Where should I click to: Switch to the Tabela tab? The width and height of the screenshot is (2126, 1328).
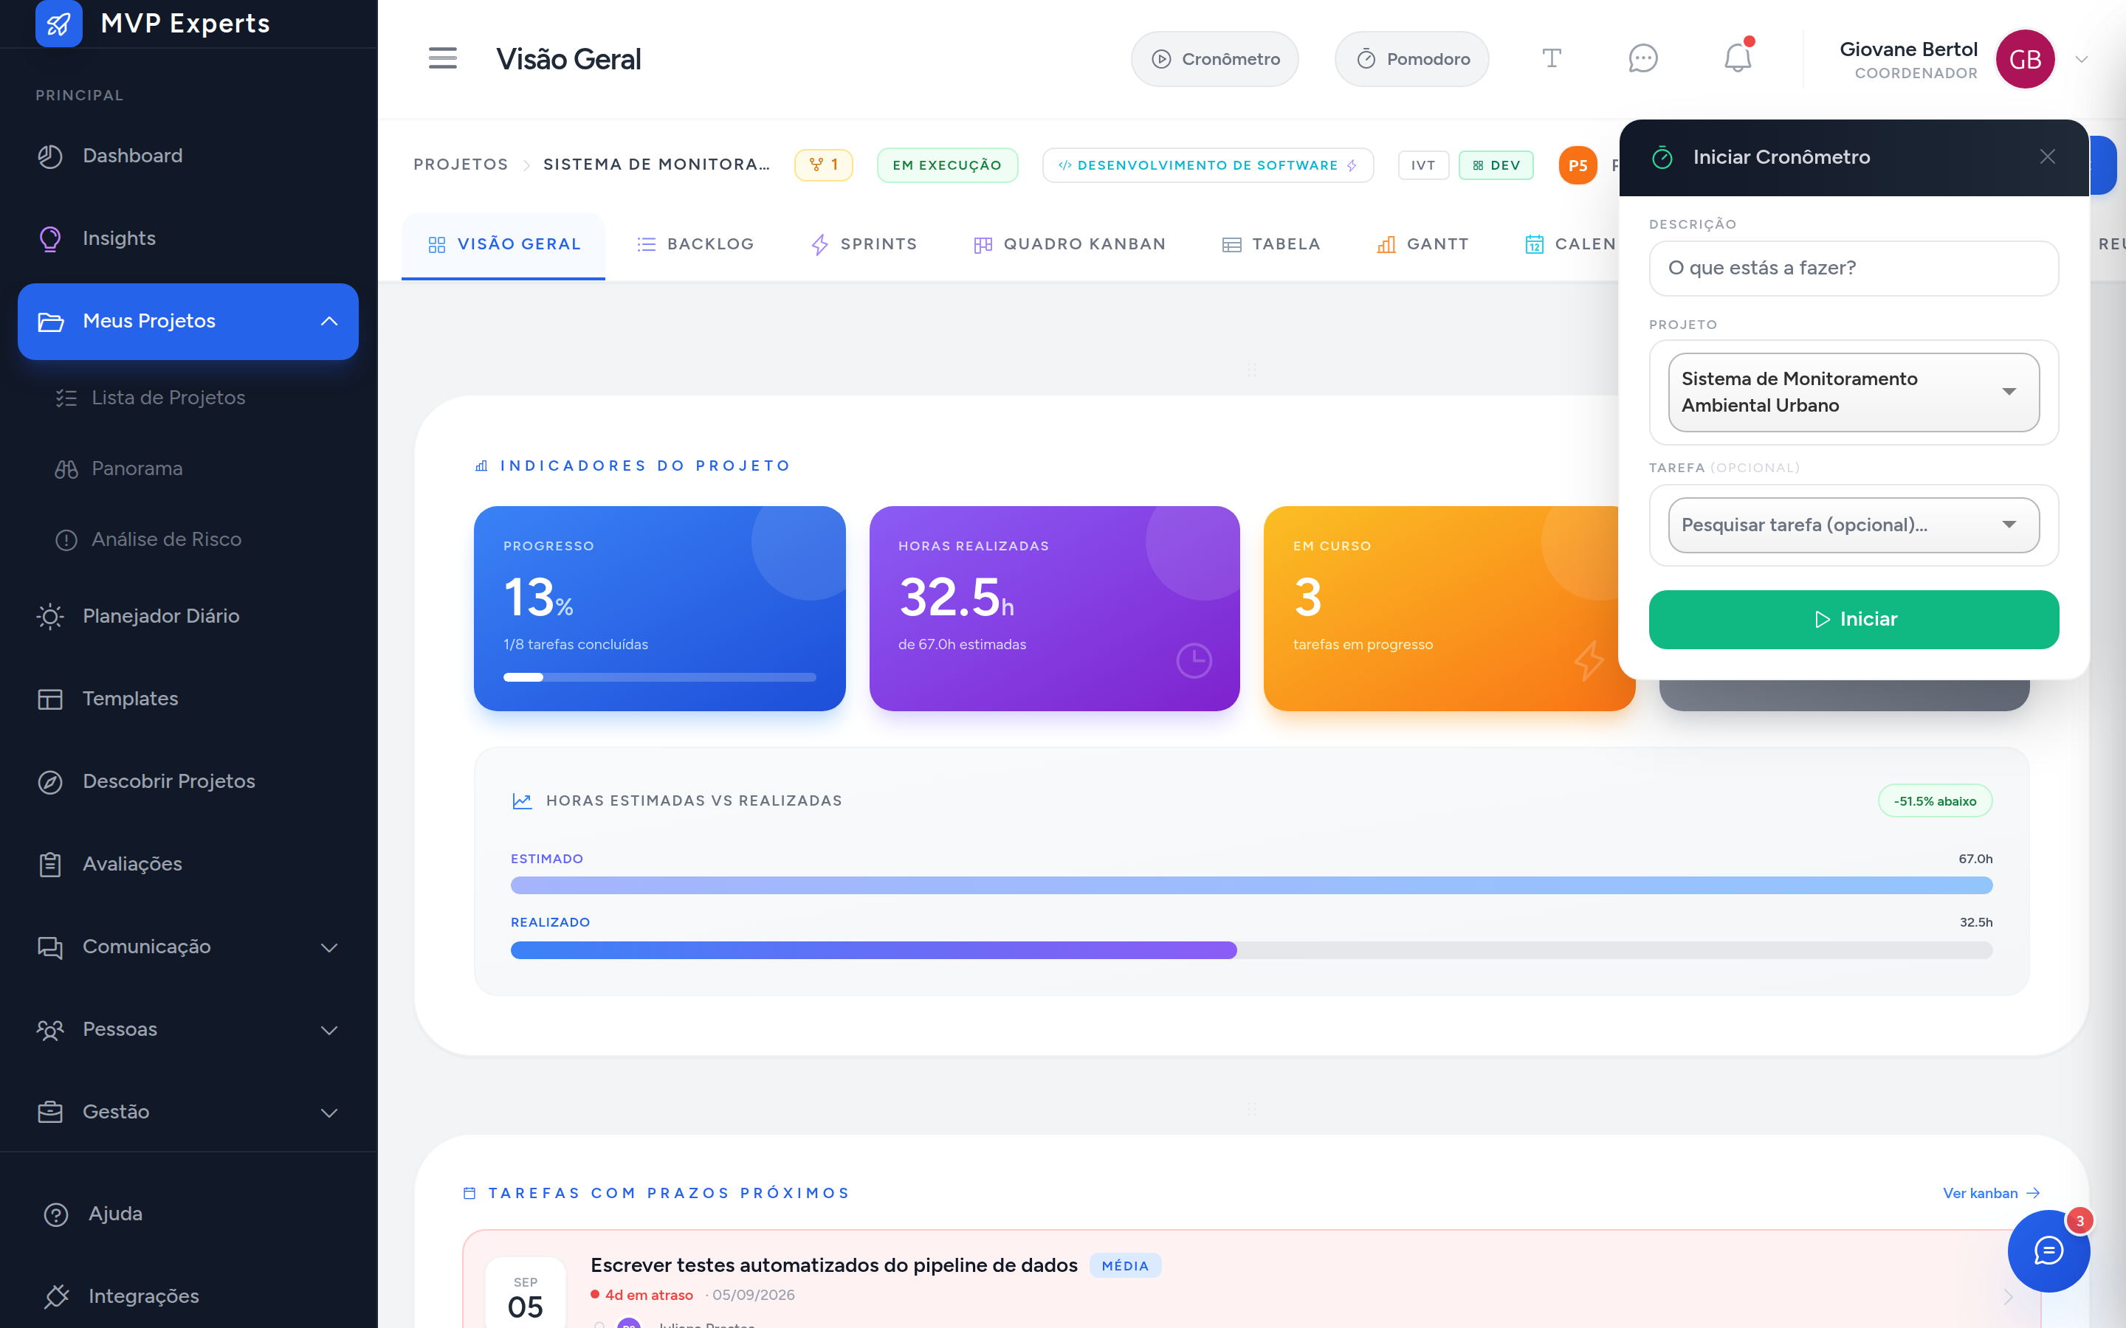(1271, 244)
